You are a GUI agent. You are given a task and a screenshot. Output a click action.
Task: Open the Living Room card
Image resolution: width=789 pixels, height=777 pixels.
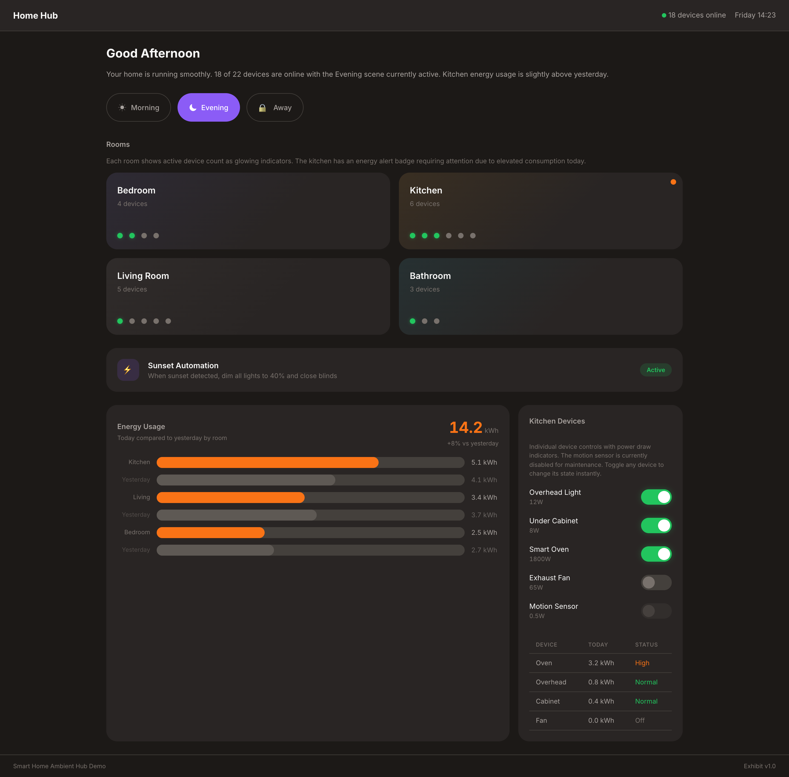click(x=248, y=296)
